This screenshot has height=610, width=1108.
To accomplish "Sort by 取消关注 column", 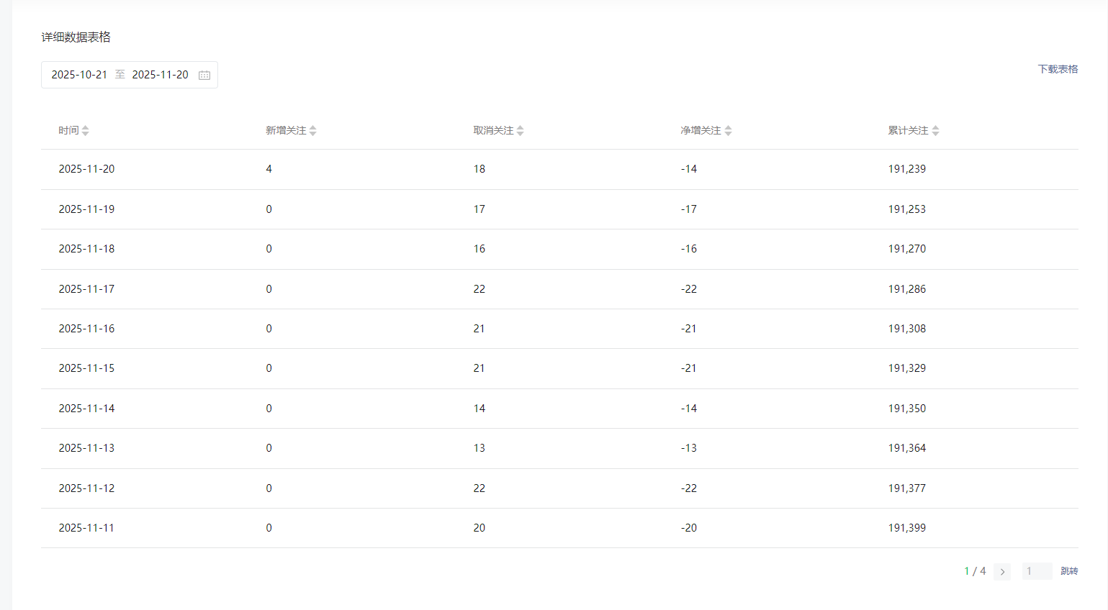I will pyautogui.click(x=520, y=130).
